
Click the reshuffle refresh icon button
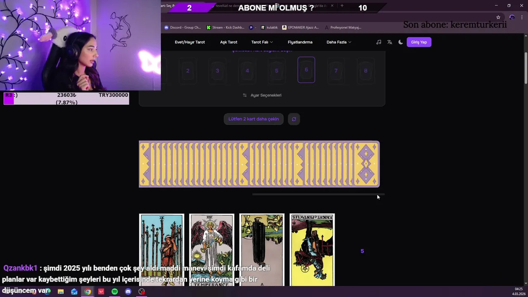click(x=294, y=119)
